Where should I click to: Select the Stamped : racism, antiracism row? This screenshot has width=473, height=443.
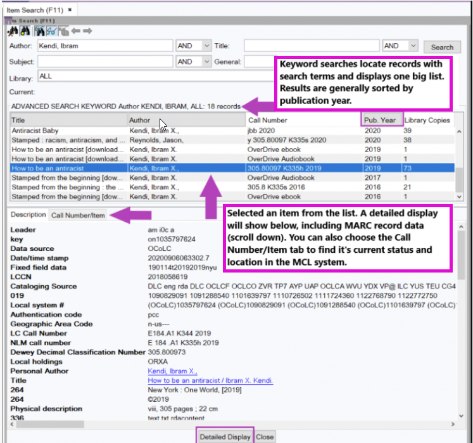(232, 140)
